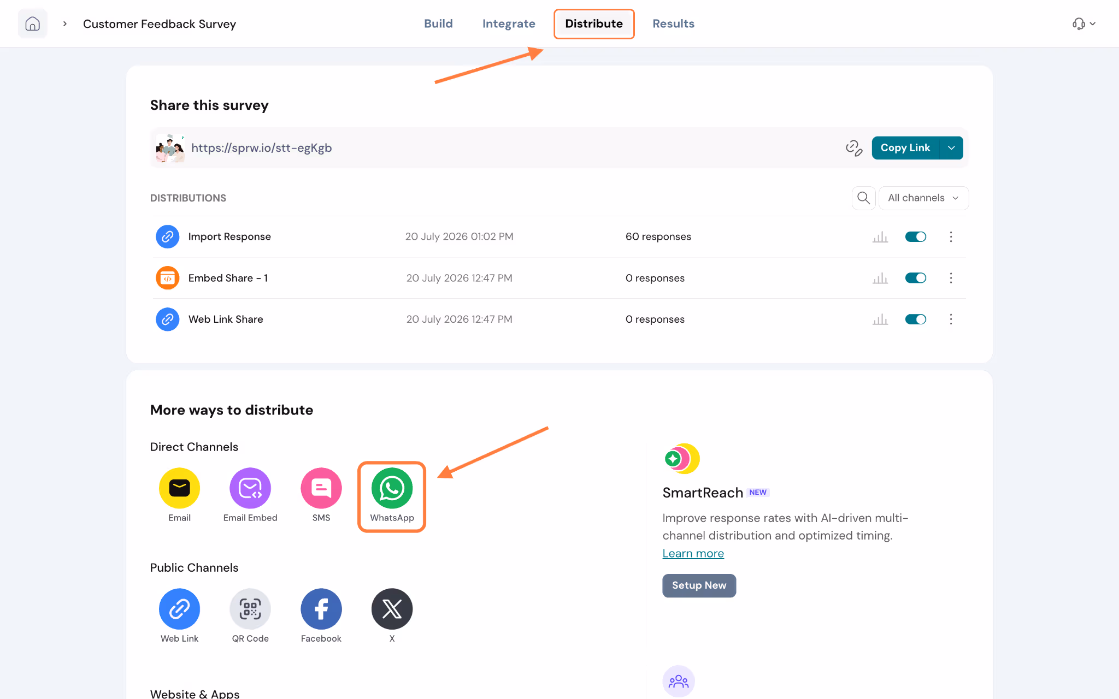The height and width of the screenshot is (699, 1119).
Task: Generate a QR Code share
Action: 250,615
